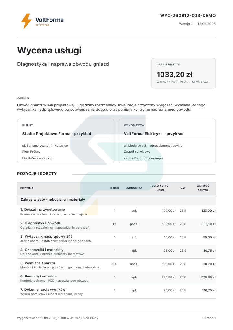Click item '2. Diagnostyka obwodu'
The image size is (233, 330).
[x=41, y=223]
